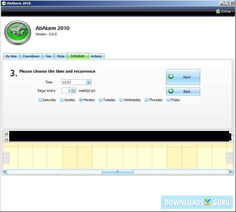Uncheck the Monday checkbox
Viewport: 236px width, 212px height.
(81, 100)
